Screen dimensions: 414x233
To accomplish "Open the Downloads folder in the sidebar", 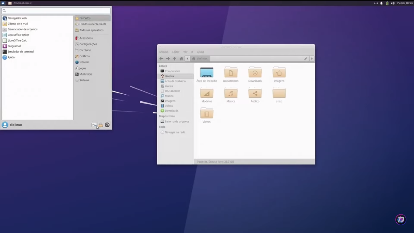I will 171,110.
